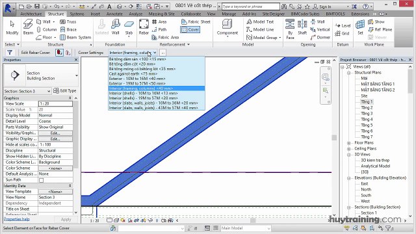The height and width of the screenshot is (234, 416).
Task: Click the Set work plane tool
Action: (360, 27)
